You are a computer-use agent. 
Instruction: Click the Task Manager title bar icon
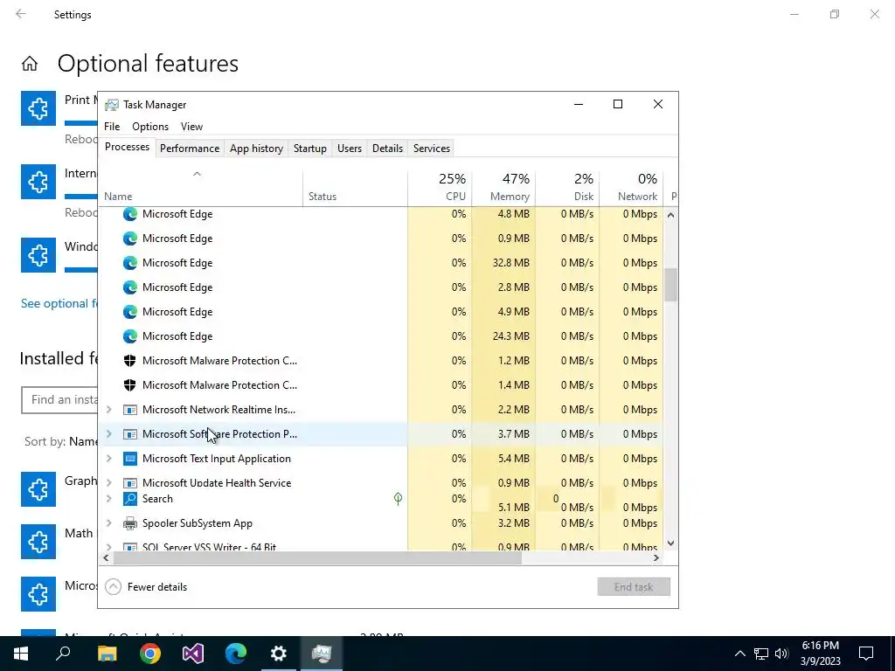(x=112, y=105)
